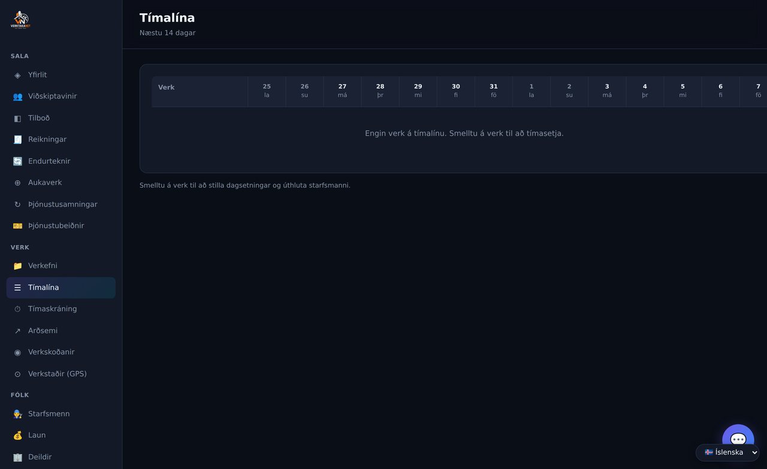Click the 'Smelltu á verk til að stilla' hint

pyautogui.click(x=245, y=185)
